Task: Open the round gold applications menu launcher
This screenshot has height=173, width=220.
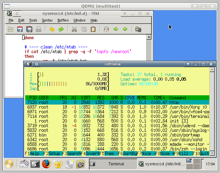Action: [9, 164]
